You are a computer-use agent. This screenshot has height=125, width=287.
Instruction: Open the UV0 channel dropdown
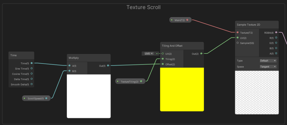click(149, 53)
